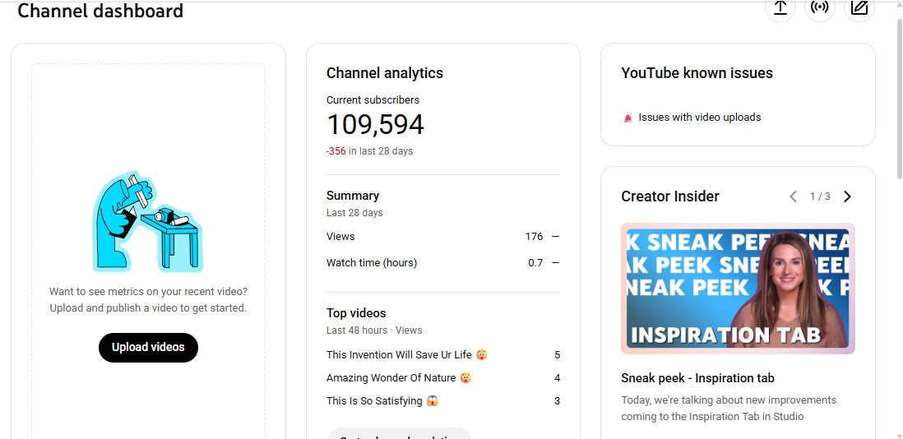Image resolution: width=903 pixels, height=439 pixels.
Task: Go to previous Creator Insider card
Action: [x=793, y=196]
